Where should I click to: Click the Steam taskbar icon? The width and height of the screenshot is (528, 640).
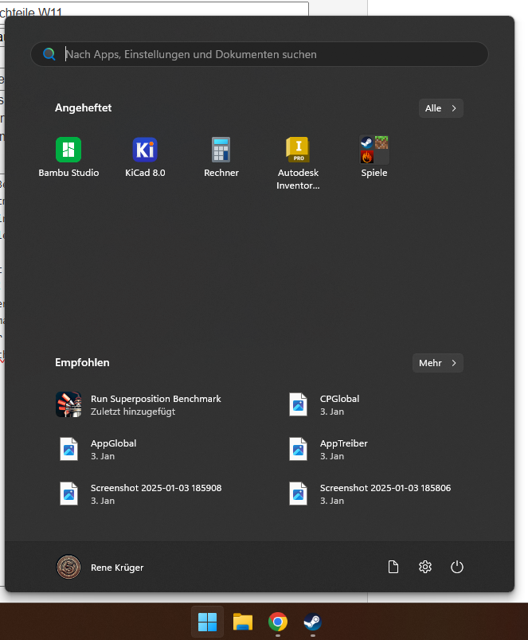coord(312,622)
